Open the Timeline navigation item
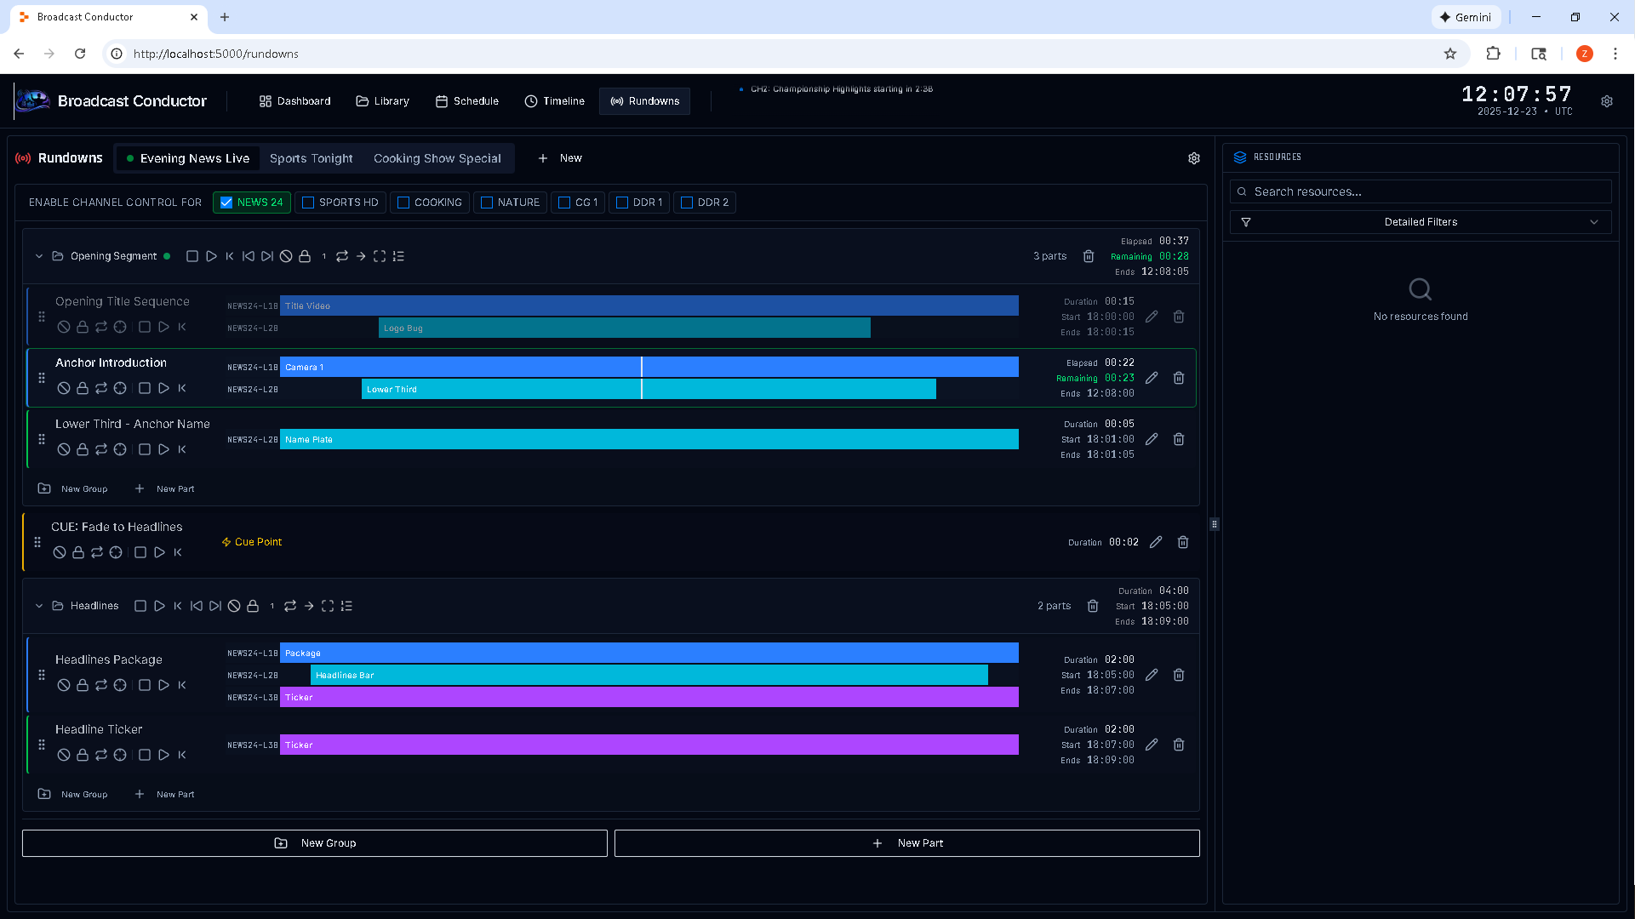 555,101
